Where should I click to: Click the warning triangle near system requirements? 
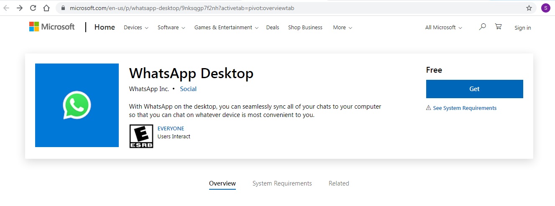click(428, 108)
